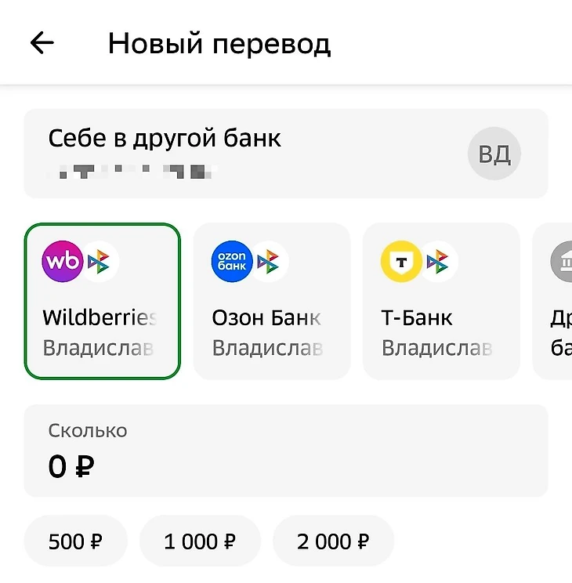Click the SBP icon beside the Т-Банк logo
Image resolution: width=572 pixels, height=583 pixels.
pyautogui.click(x=438, y=262)
